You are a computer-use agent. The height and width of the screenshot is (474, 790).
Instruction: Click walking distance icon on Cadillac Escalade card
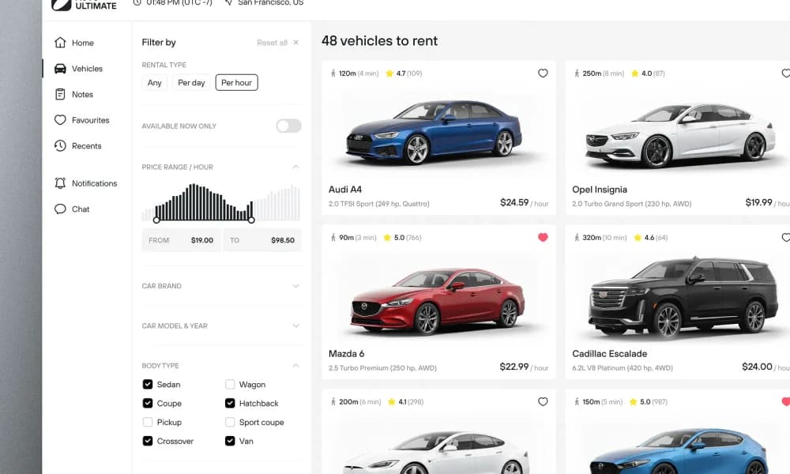tap(577, 238)
